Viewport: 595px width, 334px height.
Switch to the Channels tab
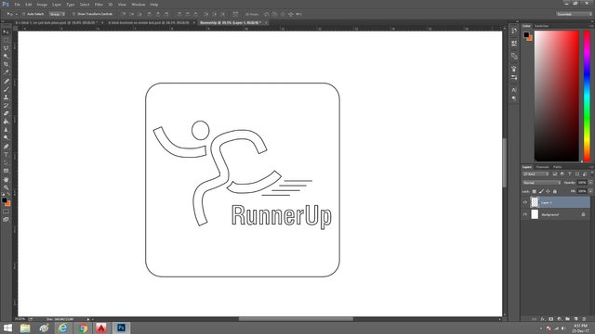point(542,167)
